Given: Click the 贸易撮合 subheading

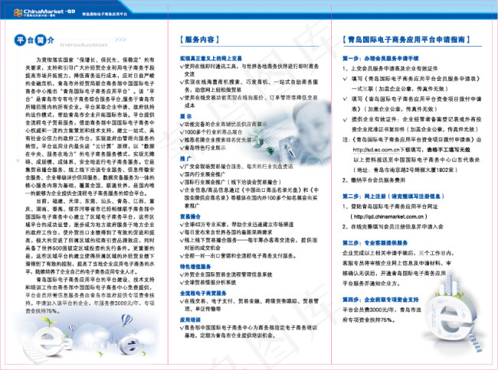Looking at the screenshot, I should [190, 216].
